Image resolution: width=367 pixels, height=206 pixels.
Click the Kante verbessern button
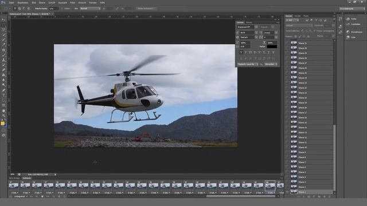(x=146, y=9)
